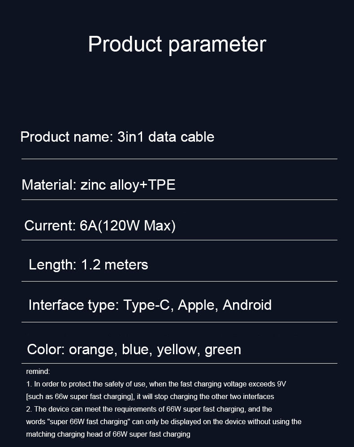Click note 2 about device 66W requirements
This screenshot has width=354, height=447.
click(149, 409)
